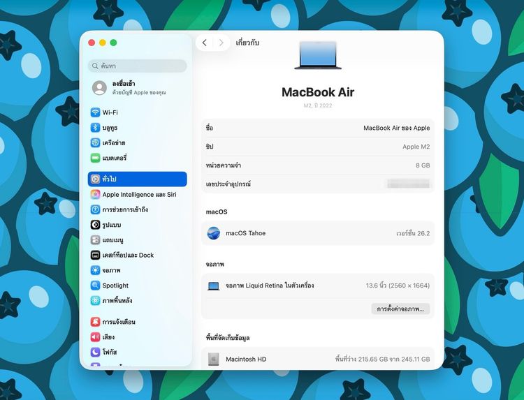Image resolution: width=524 pixels, height=400 pixels.
Task: Open การตั้งค่าจอภาพ... display settings button
Action: pyautogui.click(x=400, y=309)
